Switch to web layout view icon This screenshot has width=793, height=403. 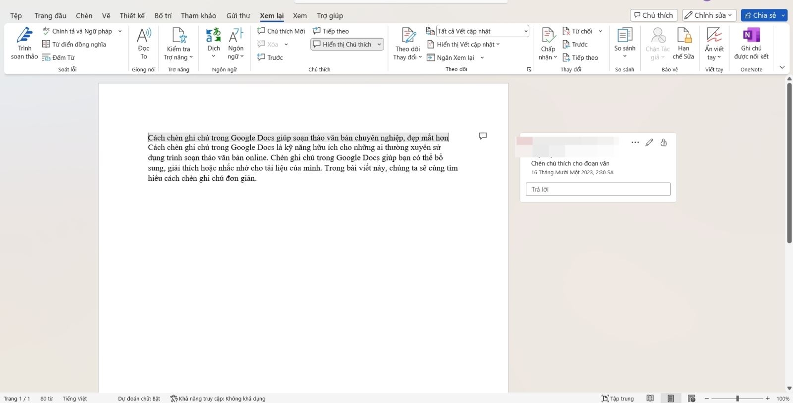pos(691,399)
